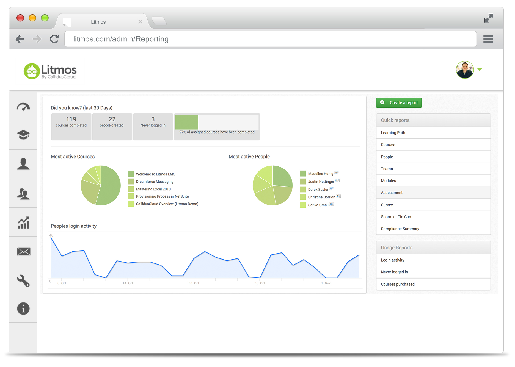Image resolution: width=515 pixels, height=367 pixels.
Task: Select Justin Hettinger in people legend
Action: tap(321, 182)
